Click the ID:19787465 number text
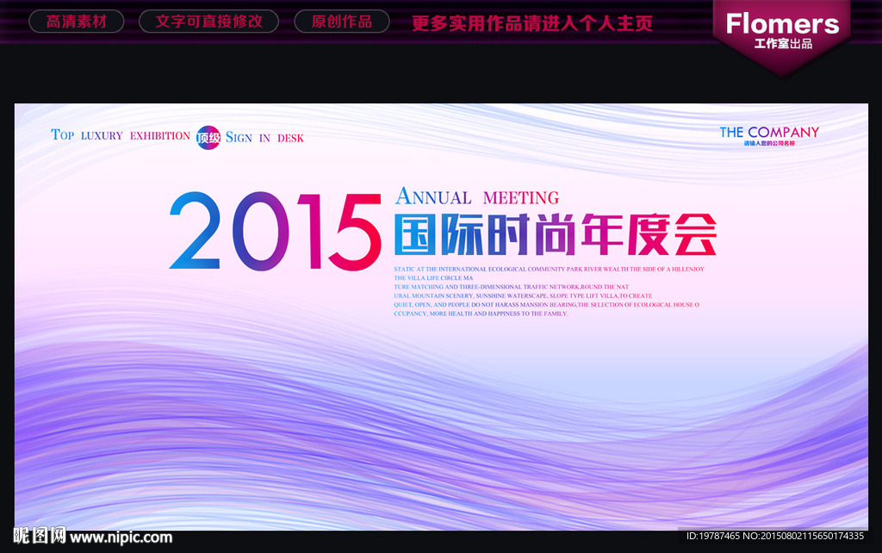 (x=713, y=536)
